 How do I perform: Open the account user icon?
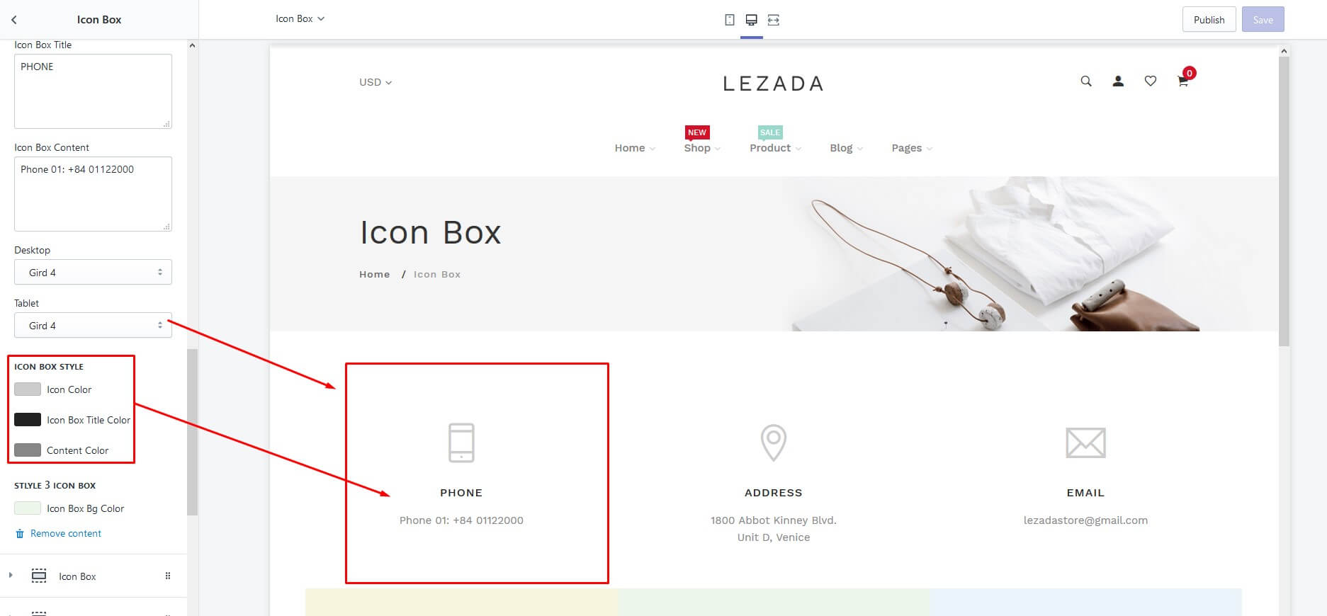(x=1118, y=81)
